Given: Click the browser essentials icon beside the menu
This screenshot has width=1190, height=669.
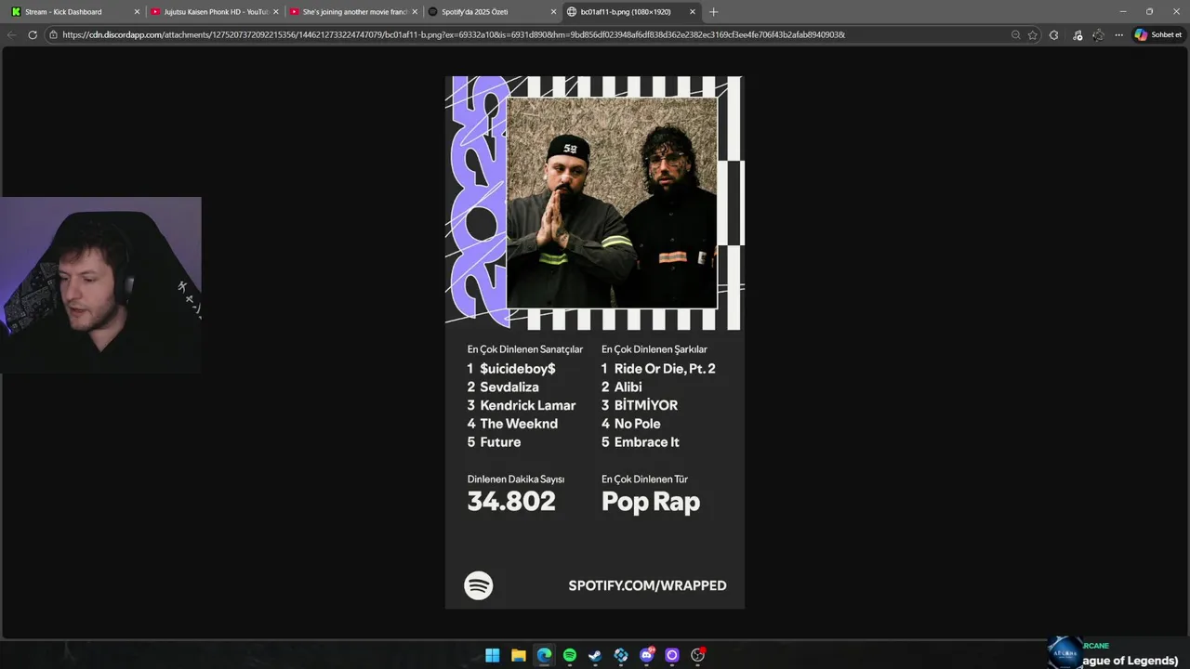Looking at the screenshot, I should pyautogui.click(x=1098, y=34).
